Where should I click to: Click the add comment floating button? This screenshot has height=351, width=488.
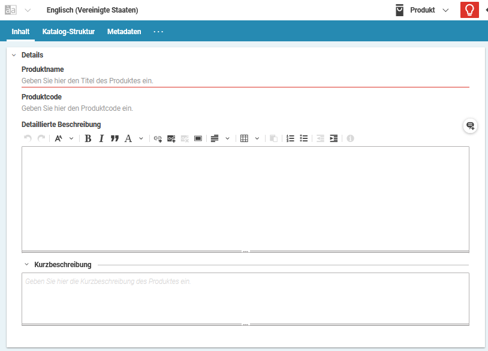[x=471, y=126]
